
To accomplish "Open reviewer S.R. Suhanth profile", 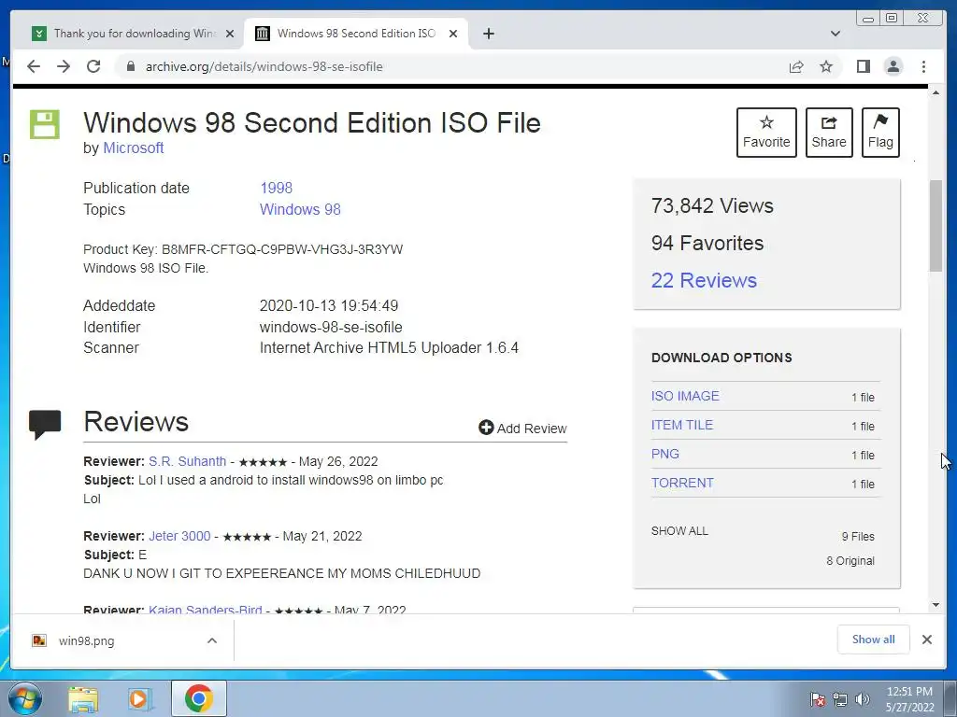I will 187,461.
